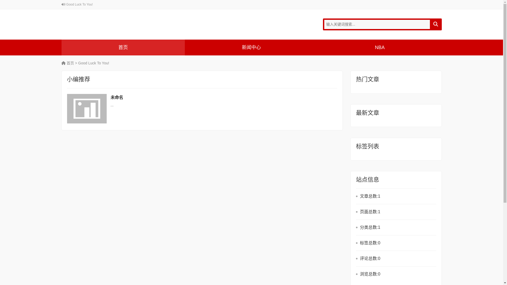The height and width of the screenshot is (285, 507).
Task: Click the 小编推荐 section heading
Action: 78,79
